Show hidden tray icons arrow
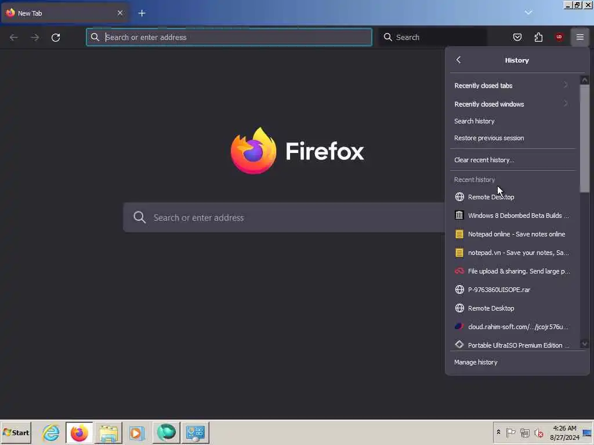 498,432
